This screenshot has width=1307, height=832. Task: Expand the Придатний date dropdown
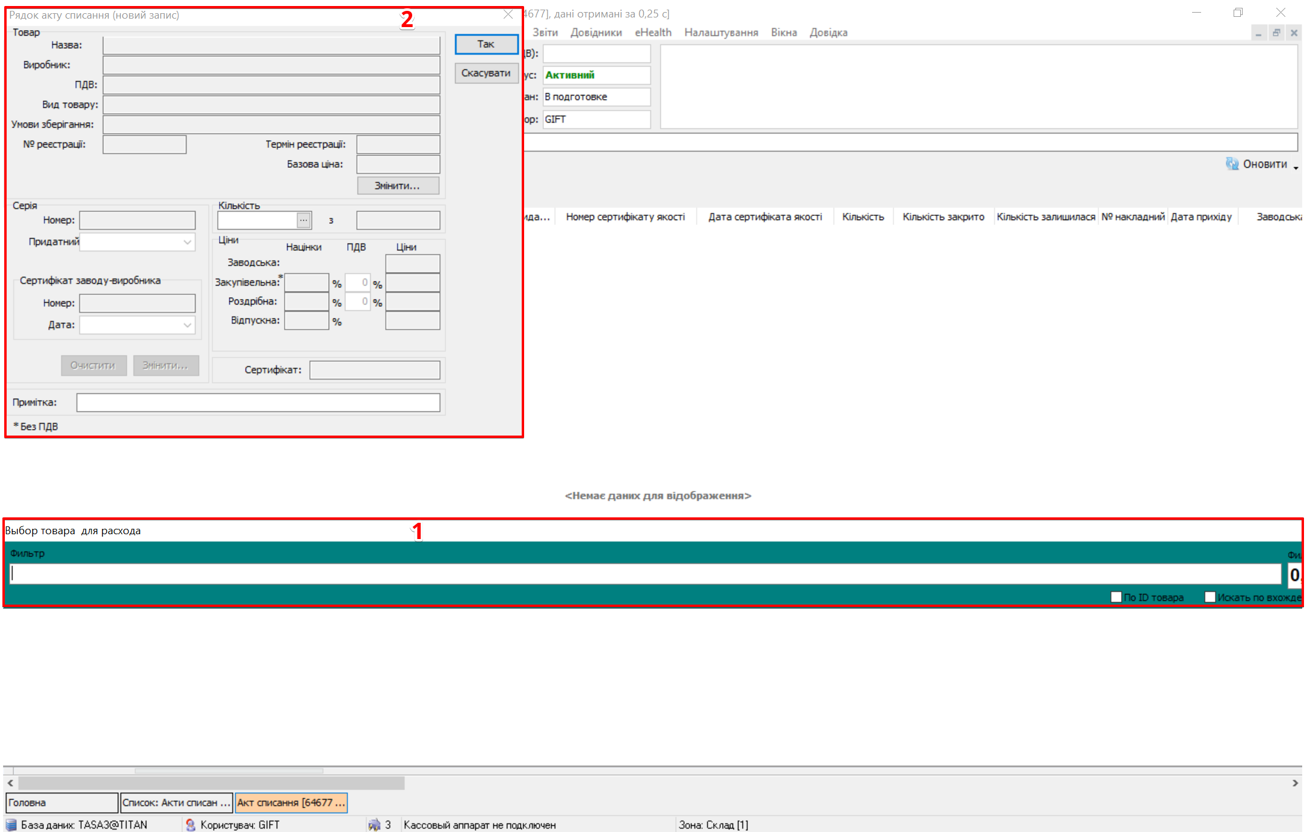coord(188,242)
